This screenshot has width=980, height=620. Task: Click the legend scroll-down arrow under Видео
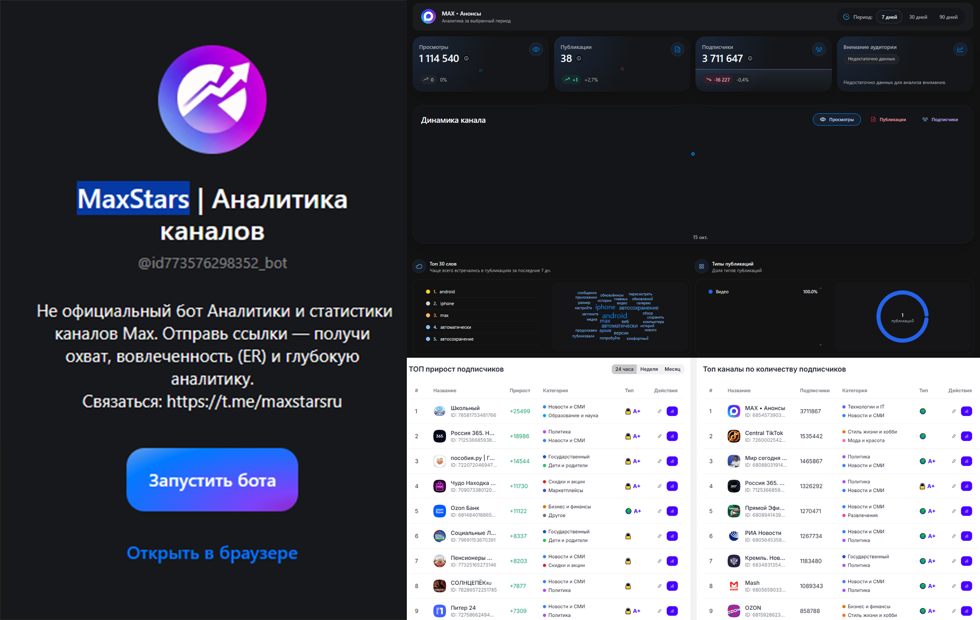click(821, 345)
